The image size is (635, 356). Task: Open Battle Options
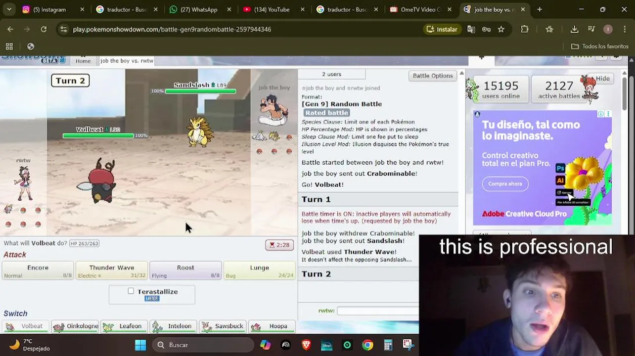(x=433, y=76)
